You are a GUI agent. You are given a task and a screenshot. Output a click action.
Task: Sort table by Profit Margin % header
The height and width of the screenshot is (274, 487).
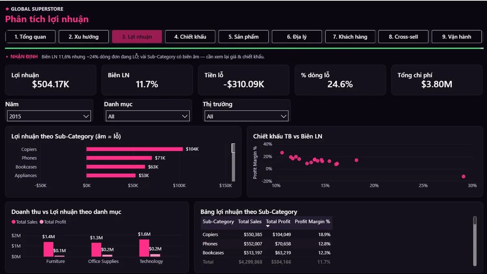tap(312, 222)
